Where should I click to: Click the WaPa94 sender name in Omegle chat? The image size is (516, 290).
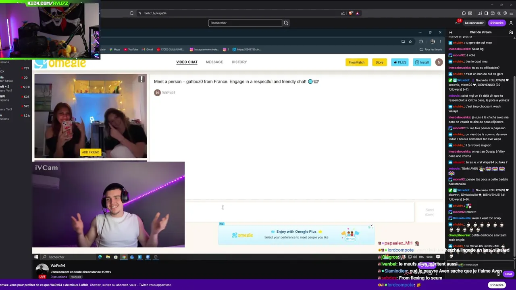pyautogui.click(x=169, y=93)
